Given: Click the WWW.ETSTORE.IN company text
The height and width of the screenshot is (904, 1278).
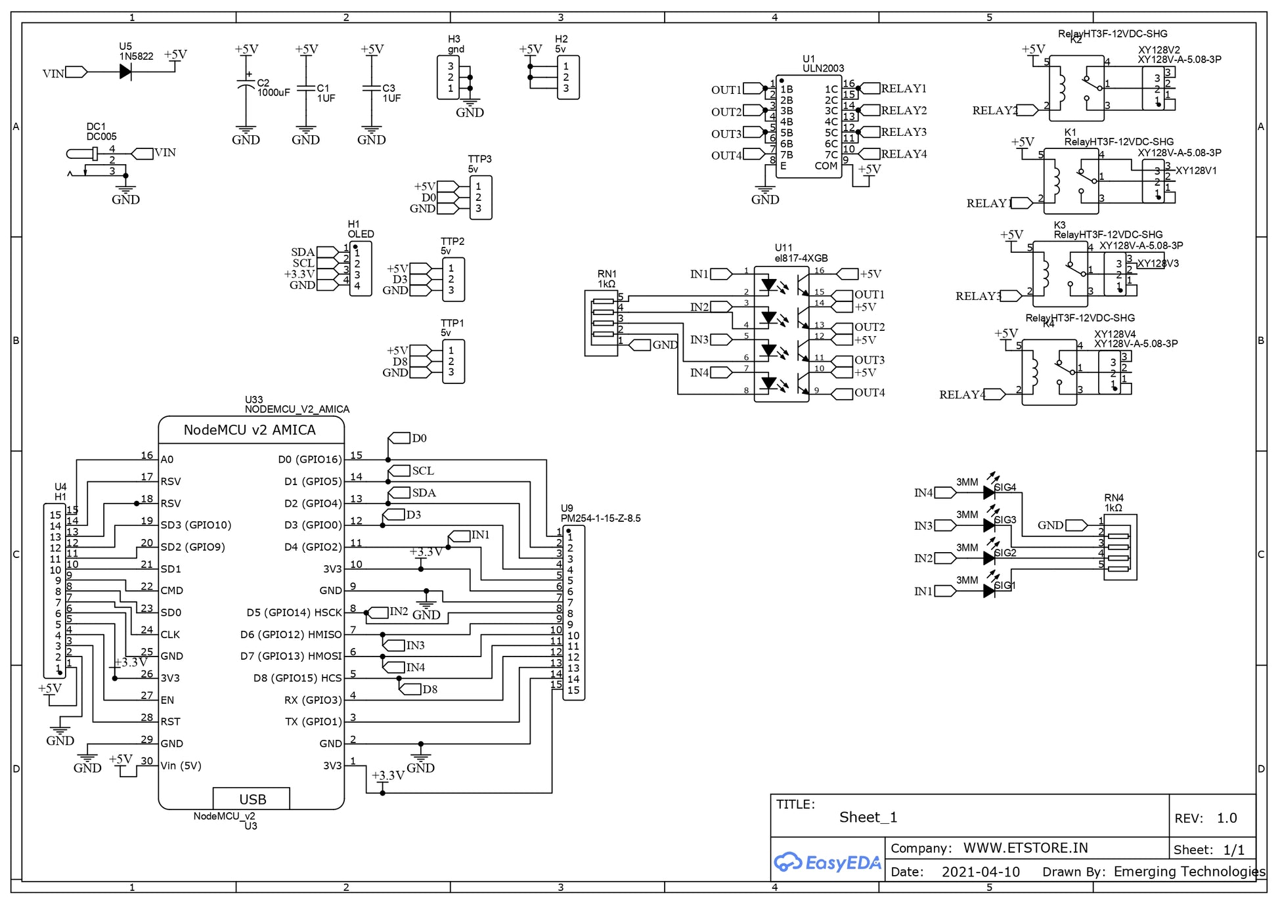Looking at the screenshot, I should pyautogui.click(x=1025, y=848).
